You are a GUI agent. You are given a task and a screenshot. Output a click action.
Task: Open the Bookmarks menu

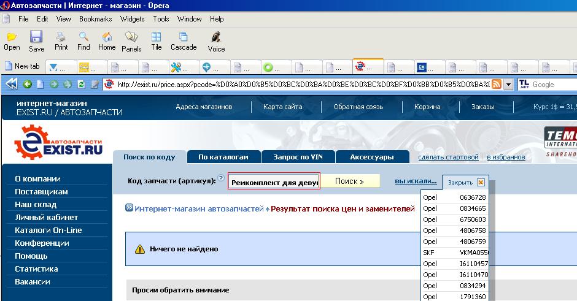[x=95, y=19]
